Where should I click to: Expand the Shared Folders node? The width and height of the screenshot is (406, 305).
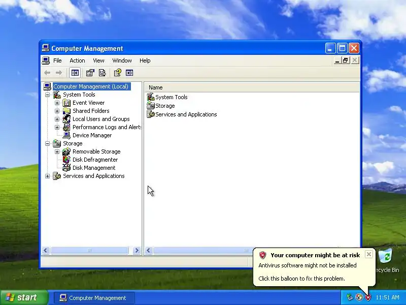pyautogui.click(x=57, y=111)
